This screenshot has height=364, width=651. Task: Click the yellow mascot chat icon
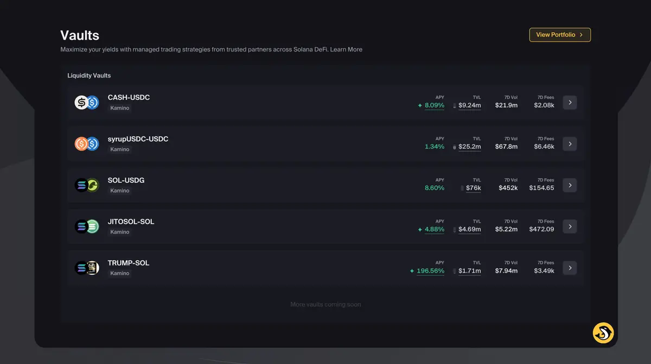(603, 333)
